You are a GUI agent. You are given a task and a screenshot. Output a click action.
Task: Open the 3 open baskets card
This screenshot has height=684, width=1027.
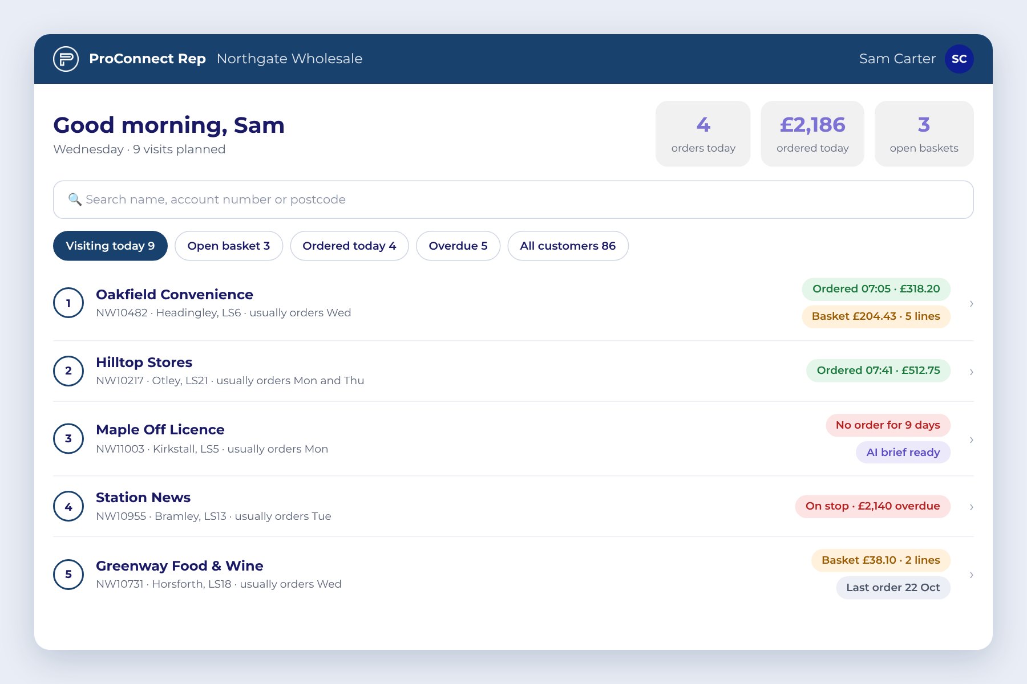point(924,134)
